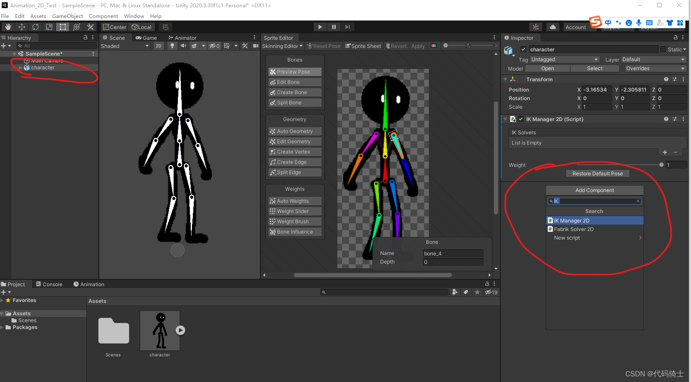The width and height of the screenshot is (691, 382).
Task: Open IK Manager 2D script context menu
Action: [683, 119]
